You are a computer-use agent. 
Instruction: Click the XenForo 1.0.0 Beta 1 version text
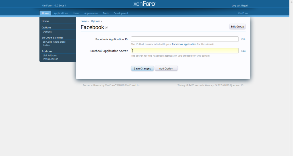pyautogui.click(x=54, y=6)
